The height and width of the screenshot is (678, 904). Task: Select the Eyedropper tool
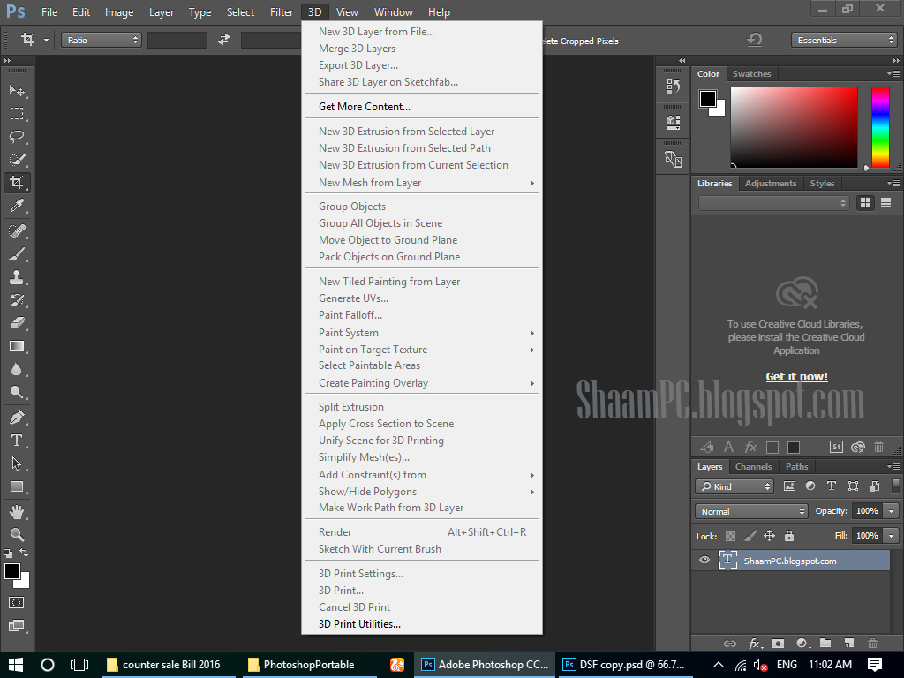point(17,206)
